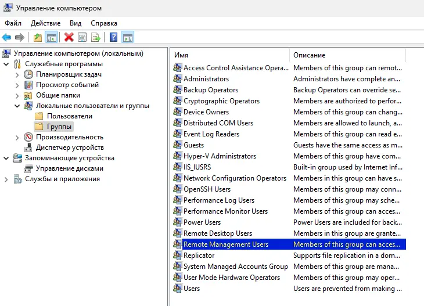
Task: Expand the Планировщик задач node
Action: 17,74
